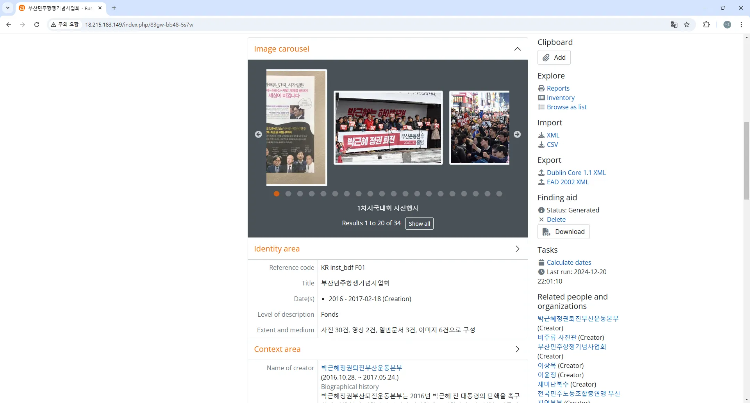Click the address bar URL field
This screenshot has height=403, width=750.
pos(371,25)
